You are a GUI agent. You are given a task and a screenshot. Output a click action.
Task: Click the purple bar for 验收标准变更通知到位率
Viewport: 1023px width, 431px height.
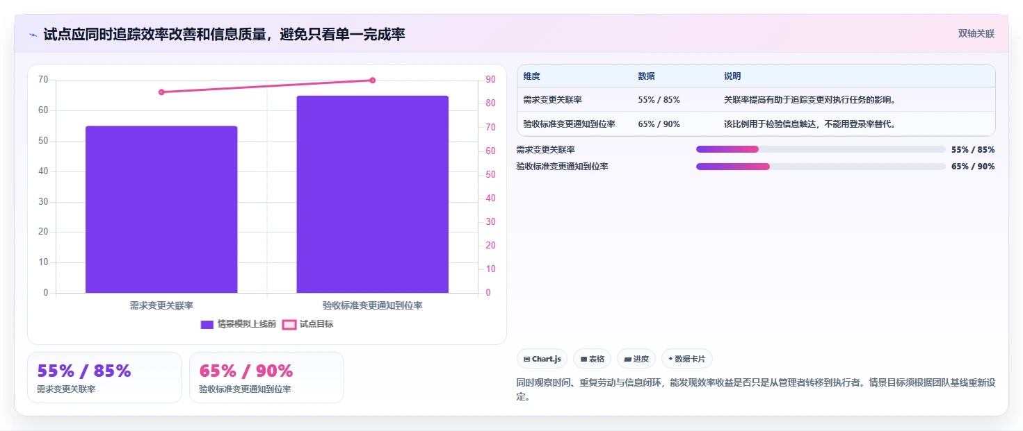point(373,194)
